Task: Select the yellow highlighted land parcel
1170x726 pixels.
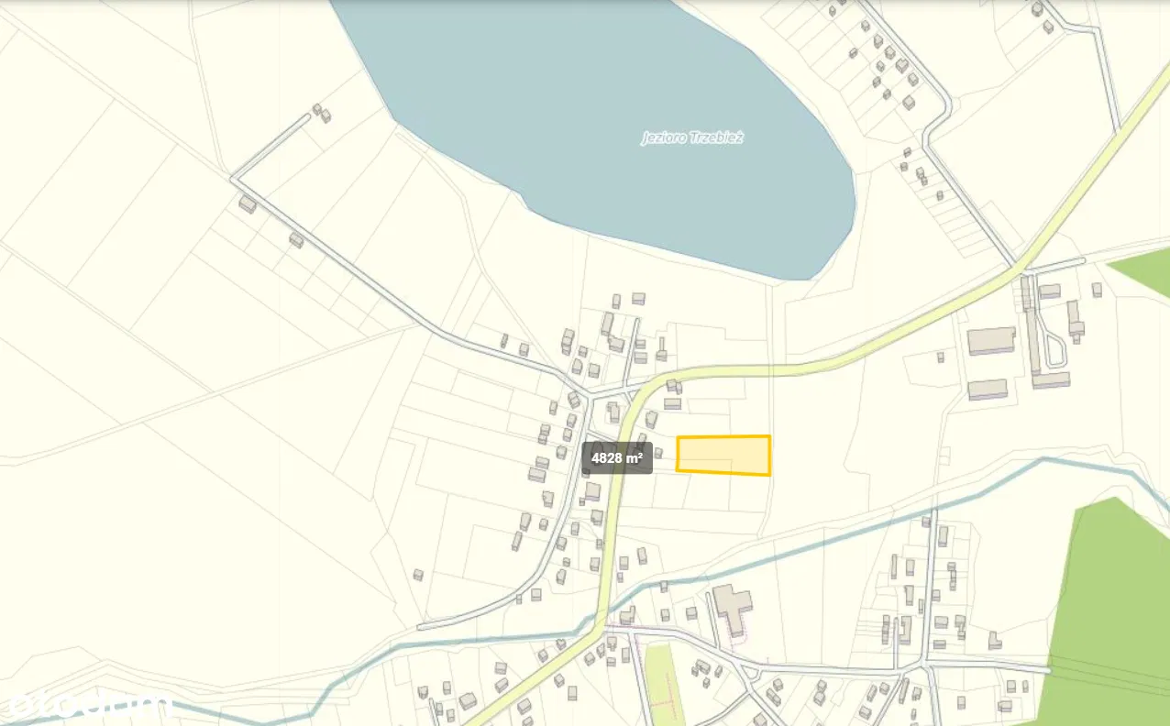Action: [x=723, y=456]
